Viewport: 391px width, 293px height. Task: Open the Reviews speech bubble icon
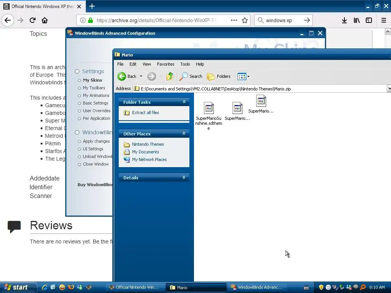click(x=14, y=227)
